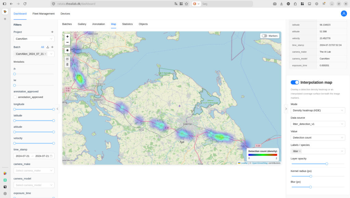Open the camera_model select dropdown
Image resolution: width=350 pixels, height=198 pixels.
34,185
